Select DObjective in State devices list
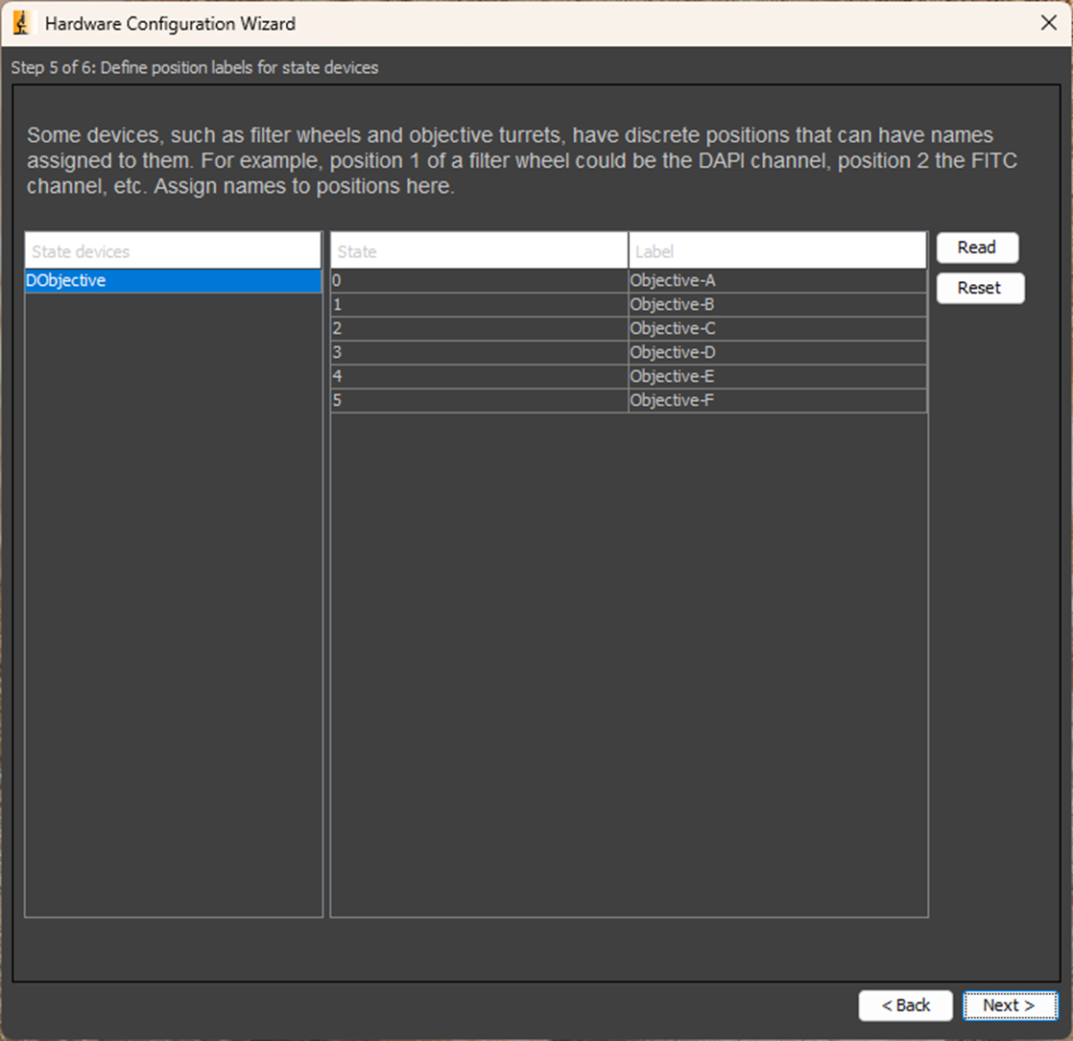1073x1041 pixels. pos(173,281)
